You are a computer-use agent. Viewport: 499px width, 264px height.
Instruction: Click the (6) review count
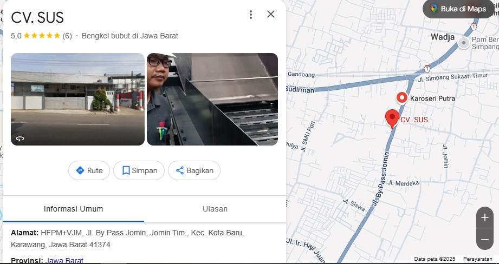click(x=67, y=36)
